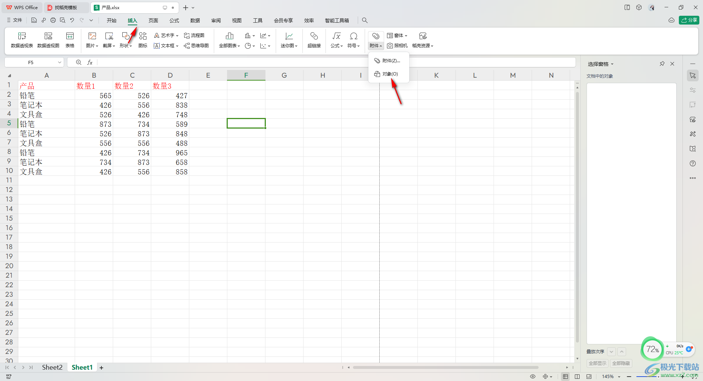
Task: Click the zoom slider handle in status bar
Action: [x=658, y=377]
